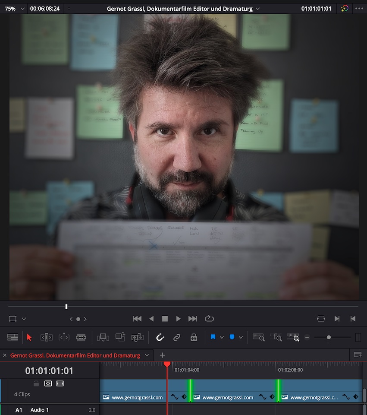Choose the Dynamic trim mode tool
This screenshot has width=367, height=415.
pos(64,337)
